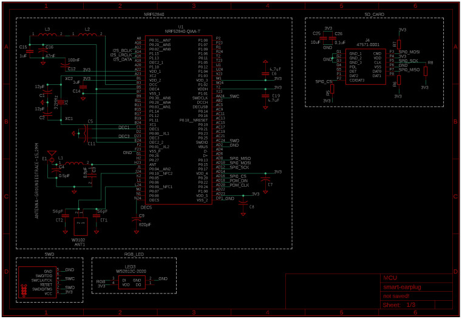The height and width of the screenshot is (319, 462).
Task: Select the ANT1 W3102 antenna symbol
Action: 80,227
